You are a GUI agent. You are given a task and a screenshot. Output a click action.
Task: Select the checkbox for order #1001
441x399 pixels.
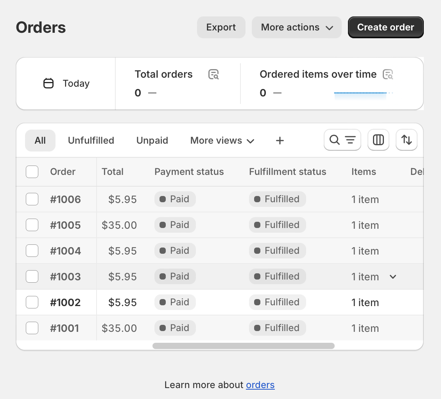tap(32, 328)
